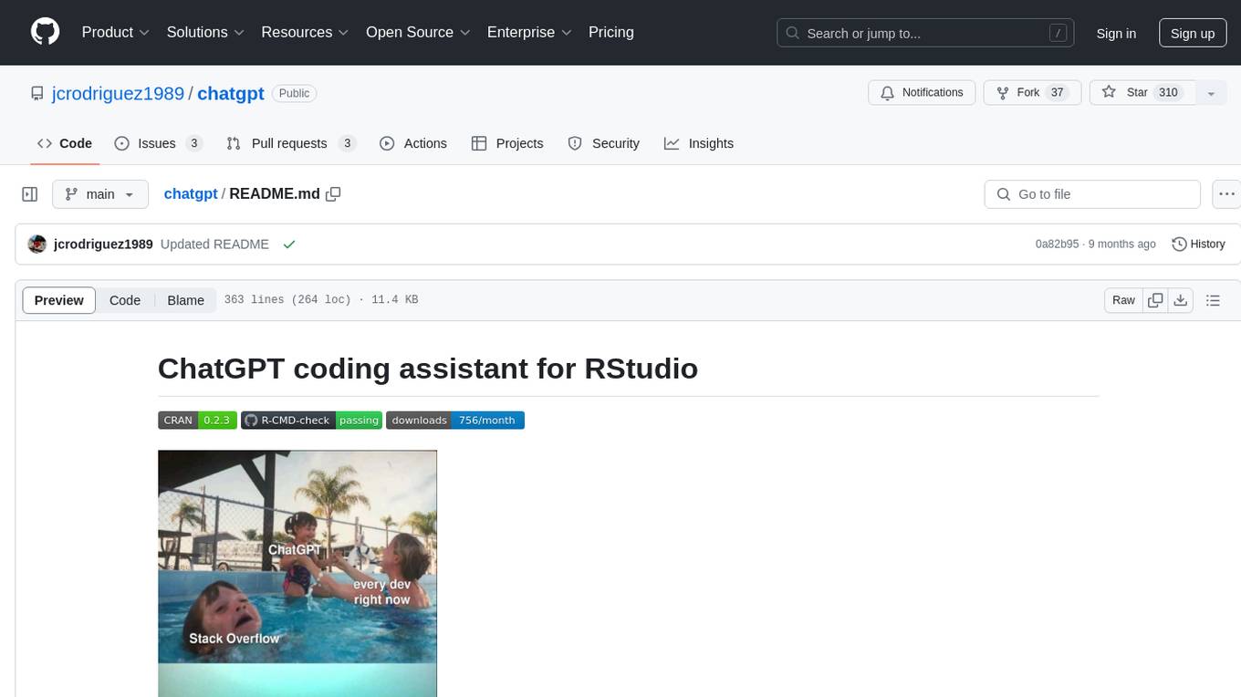Switch to the Insights tab
Image resolution: width=1241 pixels, height=697 pixels.
click(x=699, y=143)
